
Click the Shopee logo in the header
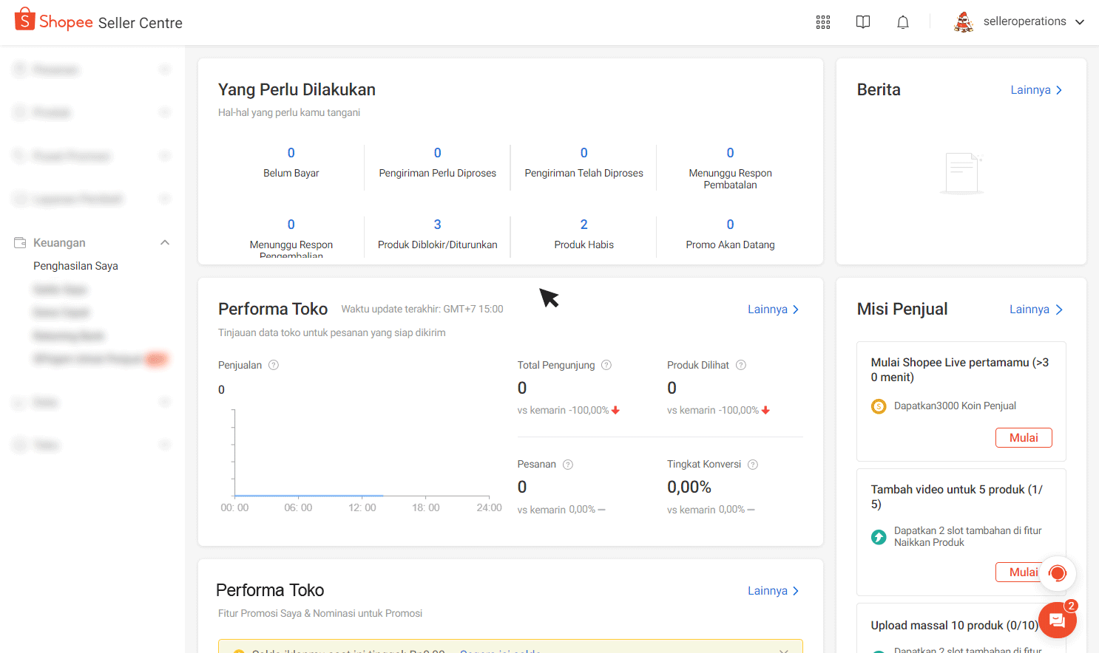(x=53, y=21)
